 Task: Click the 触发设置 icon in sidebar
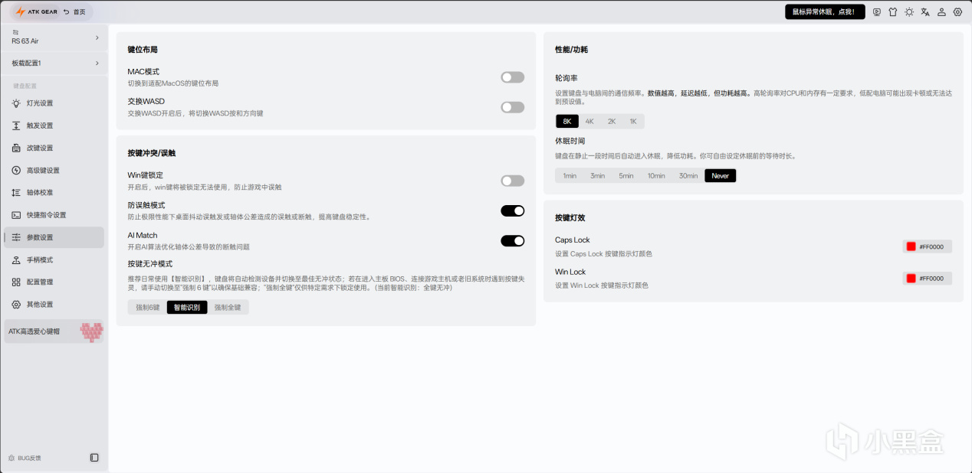(x=16, y=126)
